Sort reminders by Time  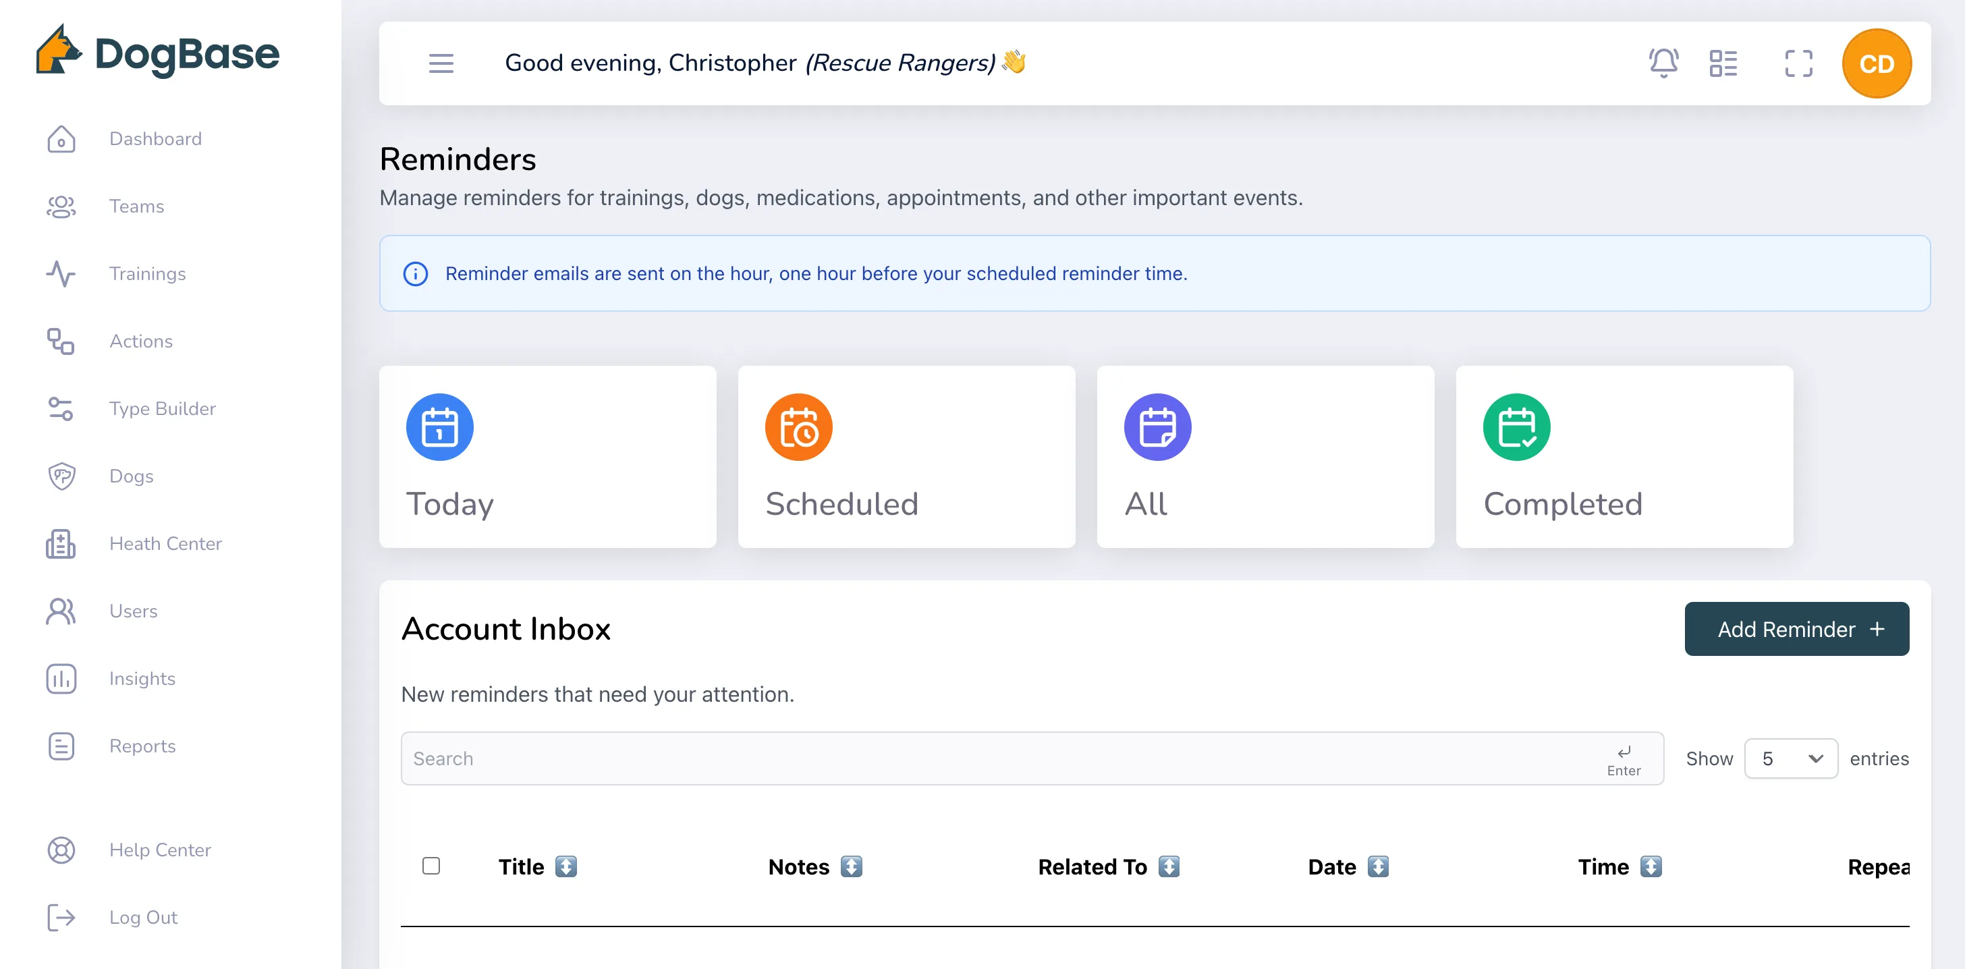pyautogui.click(x=1651, y=866)
